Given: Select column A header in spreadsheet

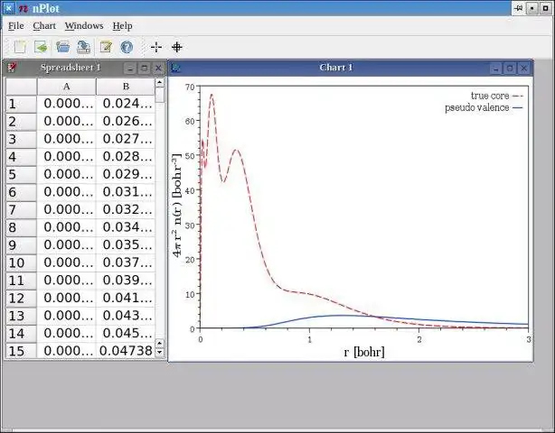Looking at the screenshot, I should (67, 87).
